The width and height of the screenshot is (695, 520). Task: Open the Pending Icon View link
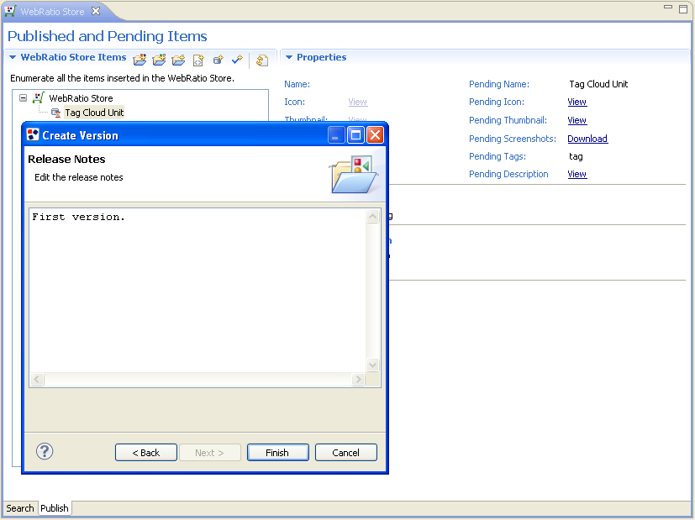[x=577, y=102]
